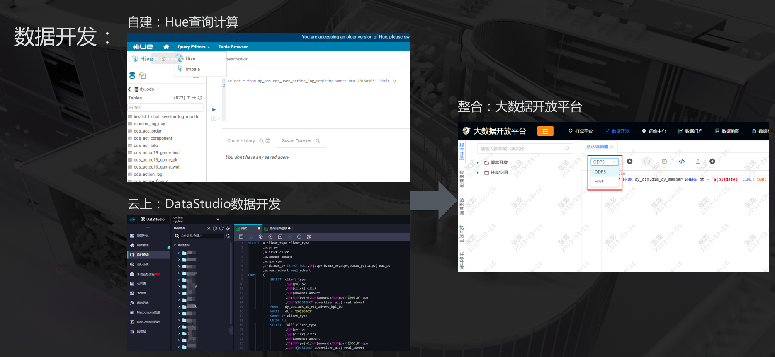The height and width of the screenshot is (357, 775).
Task: Click DataStudio locate target icon
Action: (227, 228)
